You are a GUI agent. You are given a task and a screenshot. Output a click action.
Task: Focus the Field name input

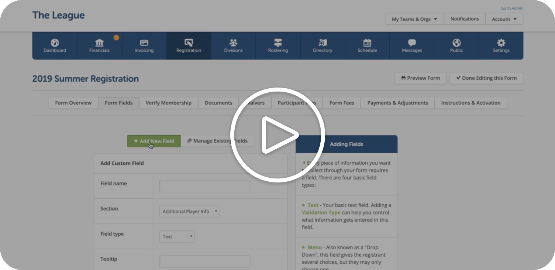(x=205, y=186)
